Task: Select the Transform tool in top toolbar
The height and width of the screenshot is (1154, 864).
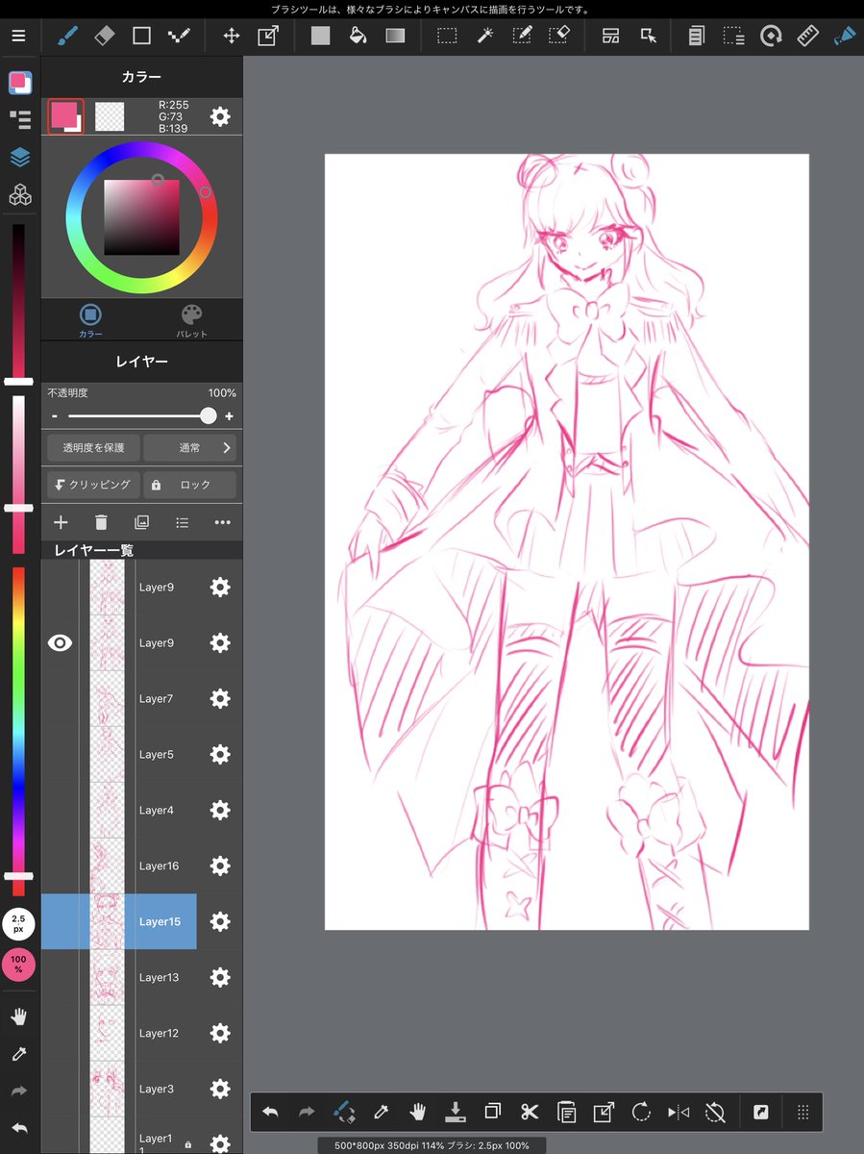Action: click(x=267, y=36)
